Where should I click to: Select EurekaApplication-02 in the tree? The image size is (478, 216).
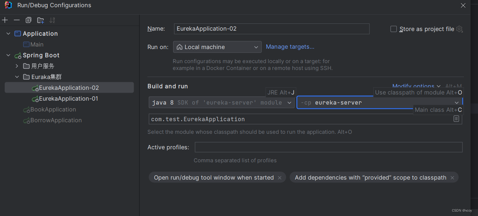coord(69,88)
